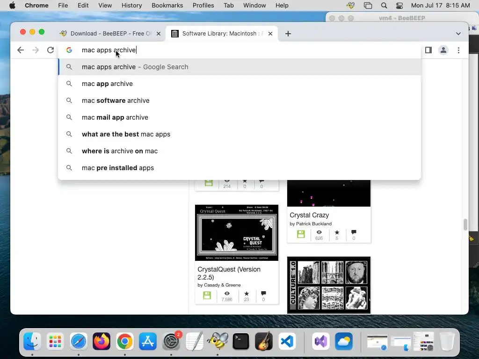Open Spotlight search in menu bar
This screenshot has height=359, width=479.
click(x=384, y=5)
